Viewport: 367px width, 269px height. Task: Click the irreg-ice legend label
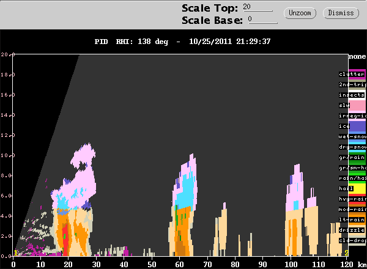[352, 116]
